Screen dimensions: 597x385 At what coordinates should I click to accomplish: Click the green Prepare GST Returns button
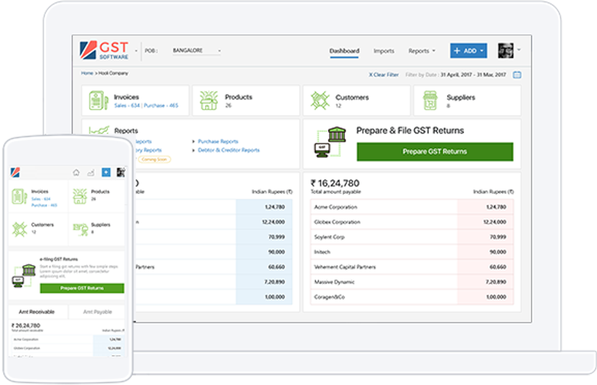point(435,152)
